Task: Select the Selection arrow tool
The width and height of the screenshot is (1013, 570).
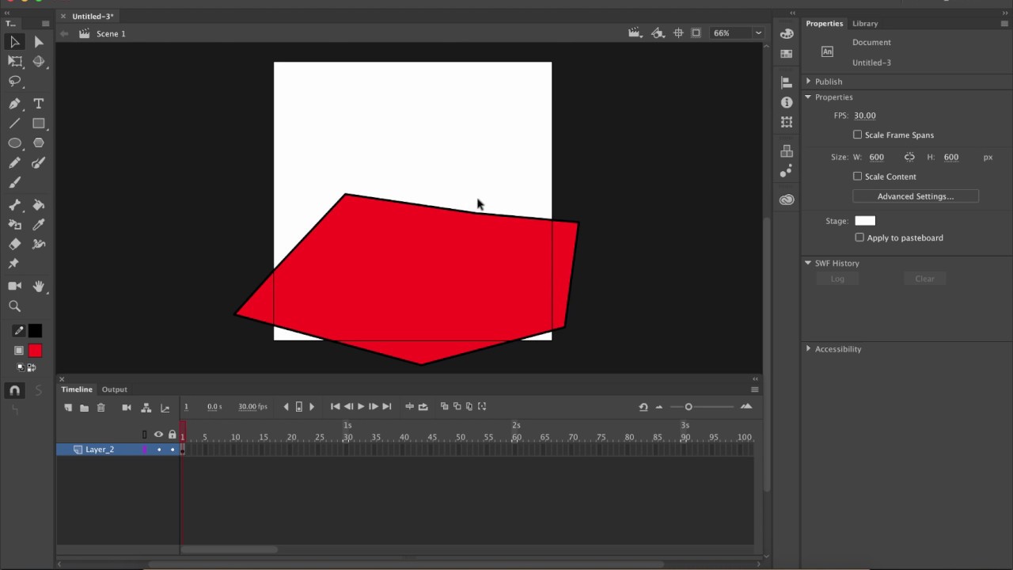Action: 15,42
